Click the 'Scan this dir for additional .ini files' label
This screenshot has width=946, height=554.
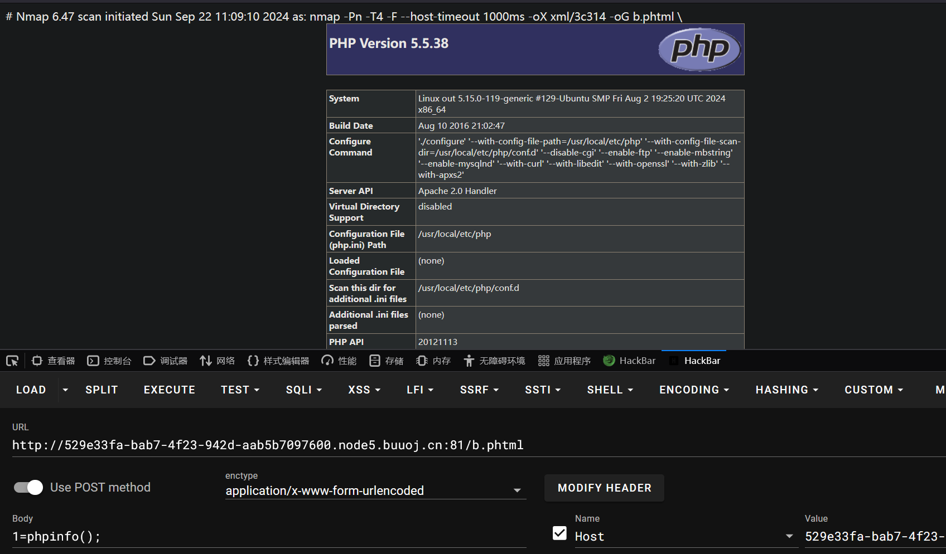pos(368,293)
